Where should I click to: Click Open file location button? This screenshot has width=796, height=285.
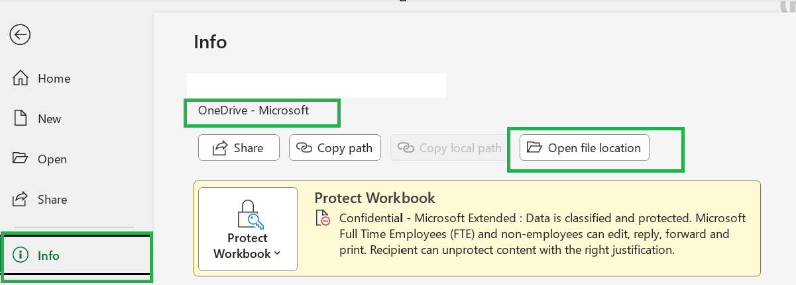[584, 148]
